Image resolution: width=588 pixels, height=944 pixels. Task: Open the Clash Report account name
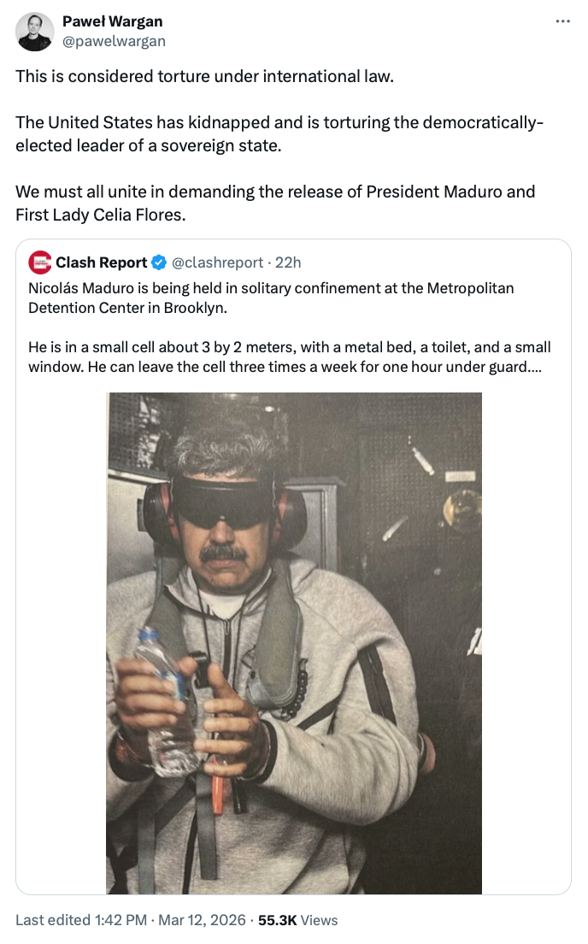pos(101,263)
